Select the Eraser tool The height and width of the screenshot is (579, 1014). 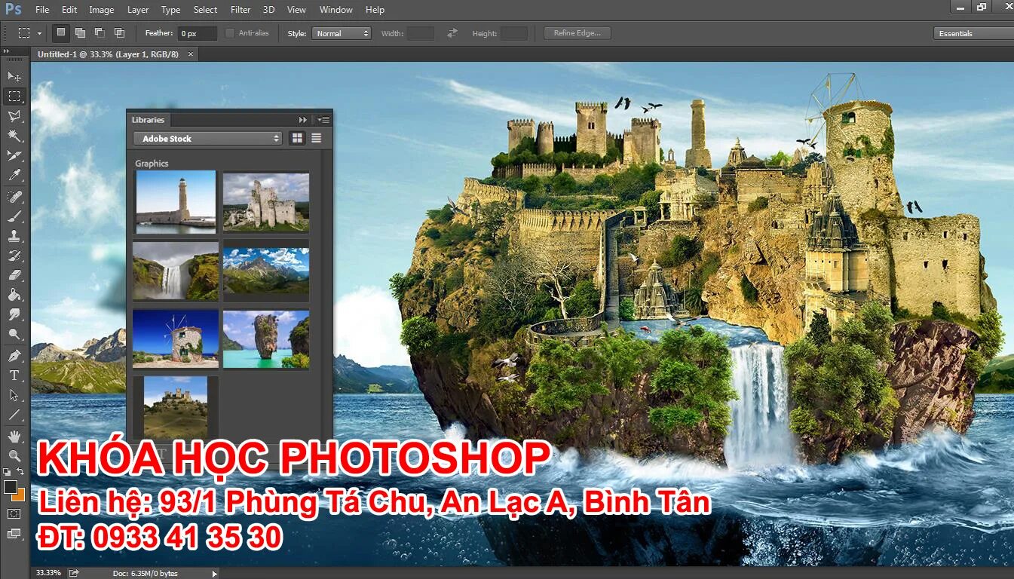click(x=14, y=275)
